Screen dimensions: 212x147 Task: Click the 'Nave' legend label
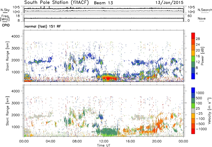(x=202, y=19)
